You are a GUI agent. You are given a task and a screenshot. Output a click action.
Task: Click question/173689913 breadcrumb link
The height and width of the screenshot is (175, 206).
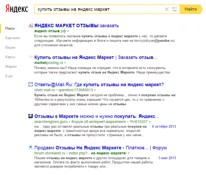(76, 90)
